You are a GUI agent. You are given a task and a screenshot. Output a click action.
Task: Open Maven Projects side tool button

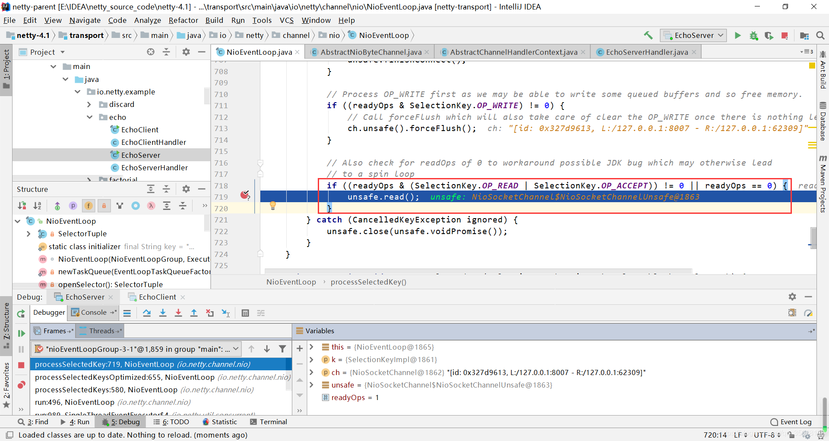click(x=823, y=184)
